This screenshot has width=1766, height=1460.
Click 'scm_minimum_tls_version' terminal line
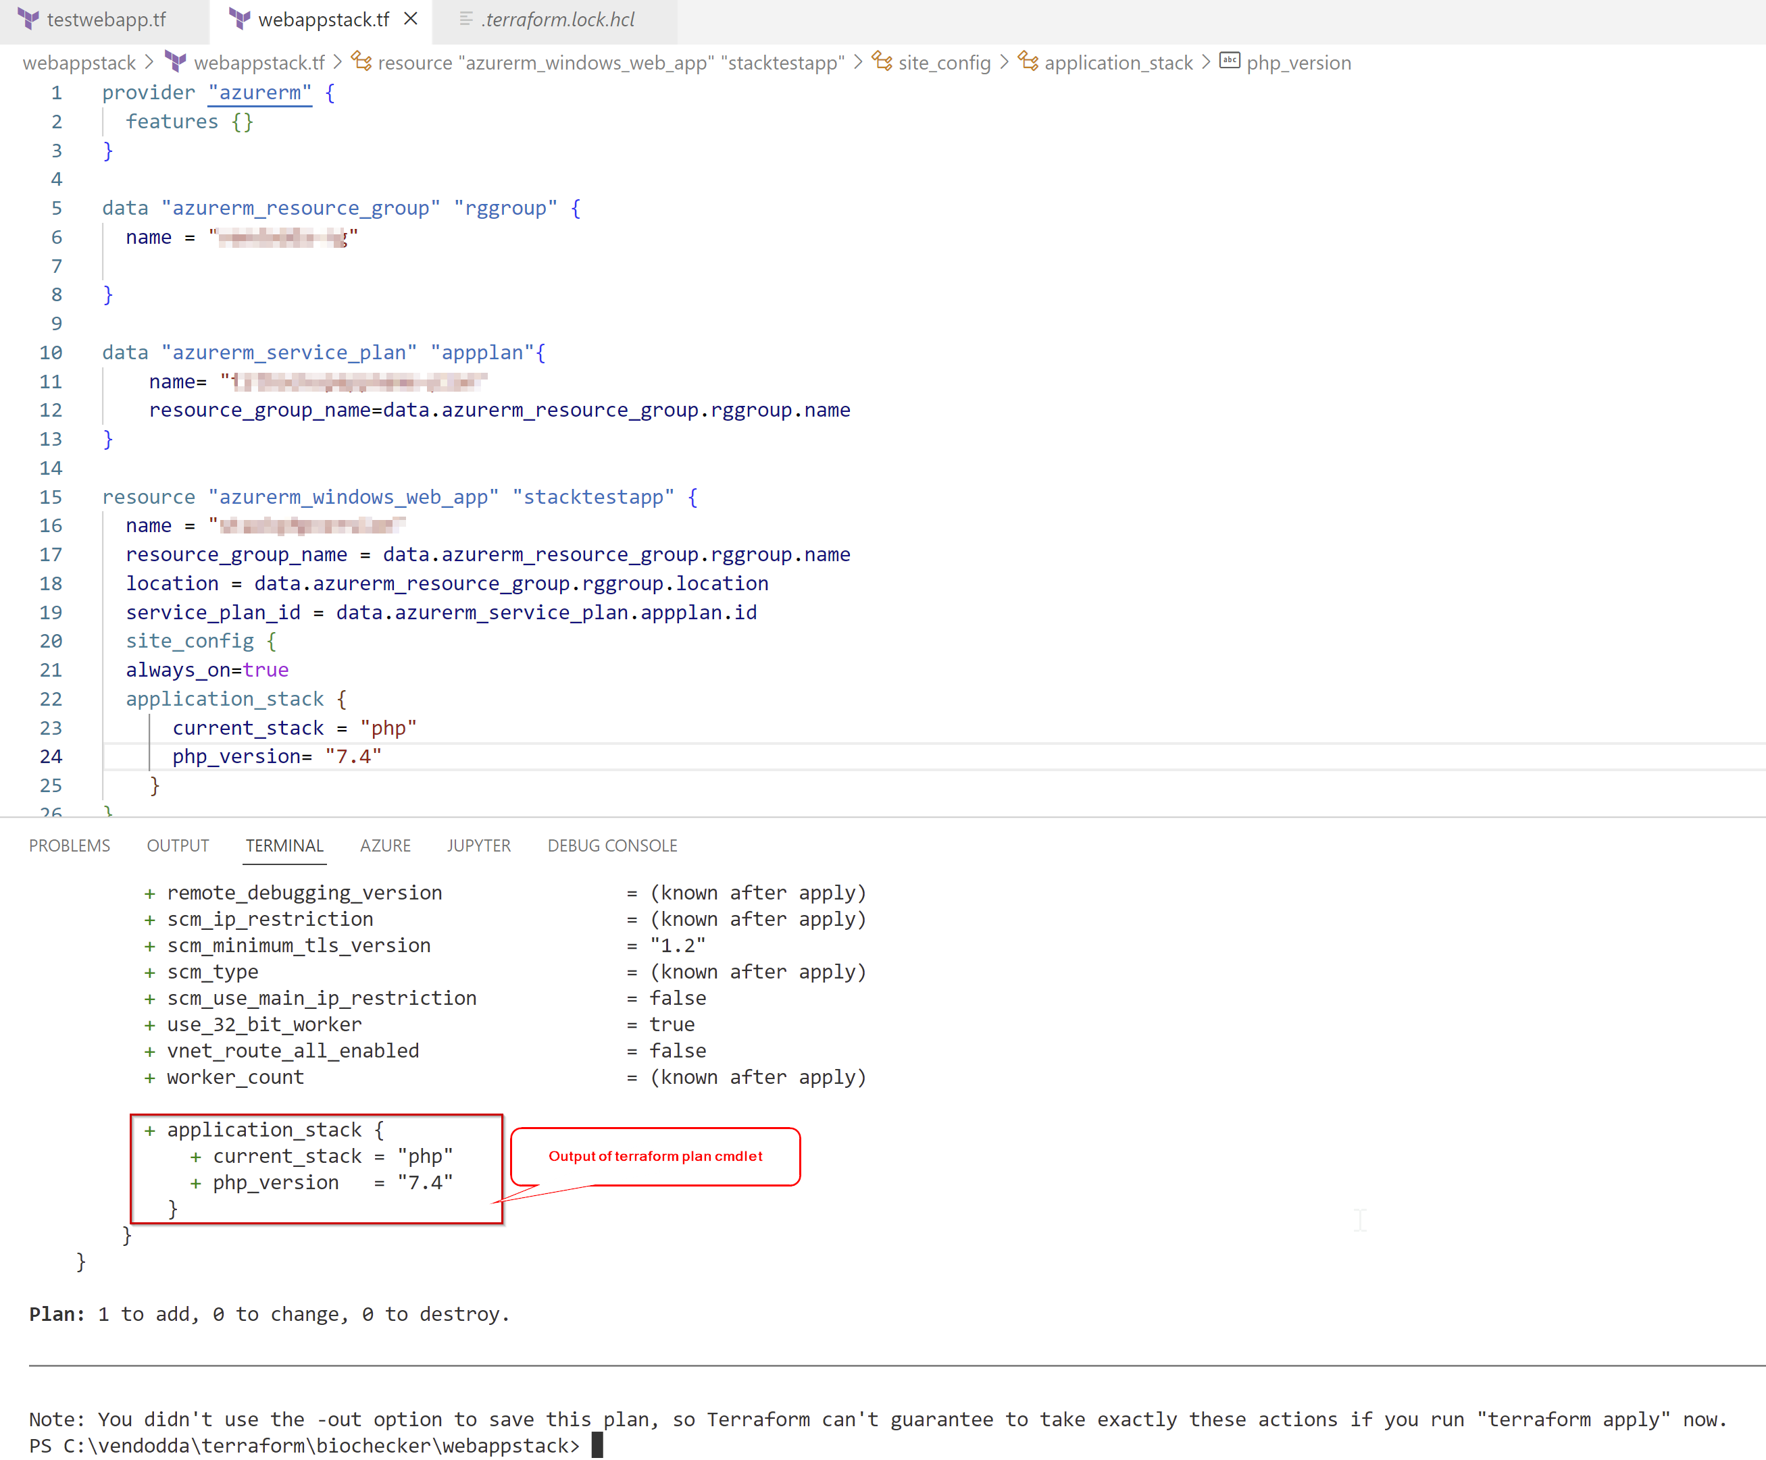pos(299,945)
